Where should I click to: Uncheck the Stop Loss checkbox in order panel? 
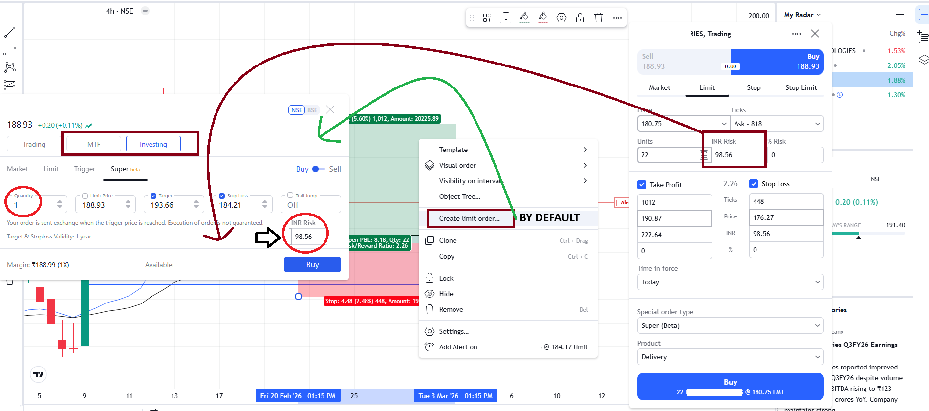pyautogui.click(x=754, y=184)
